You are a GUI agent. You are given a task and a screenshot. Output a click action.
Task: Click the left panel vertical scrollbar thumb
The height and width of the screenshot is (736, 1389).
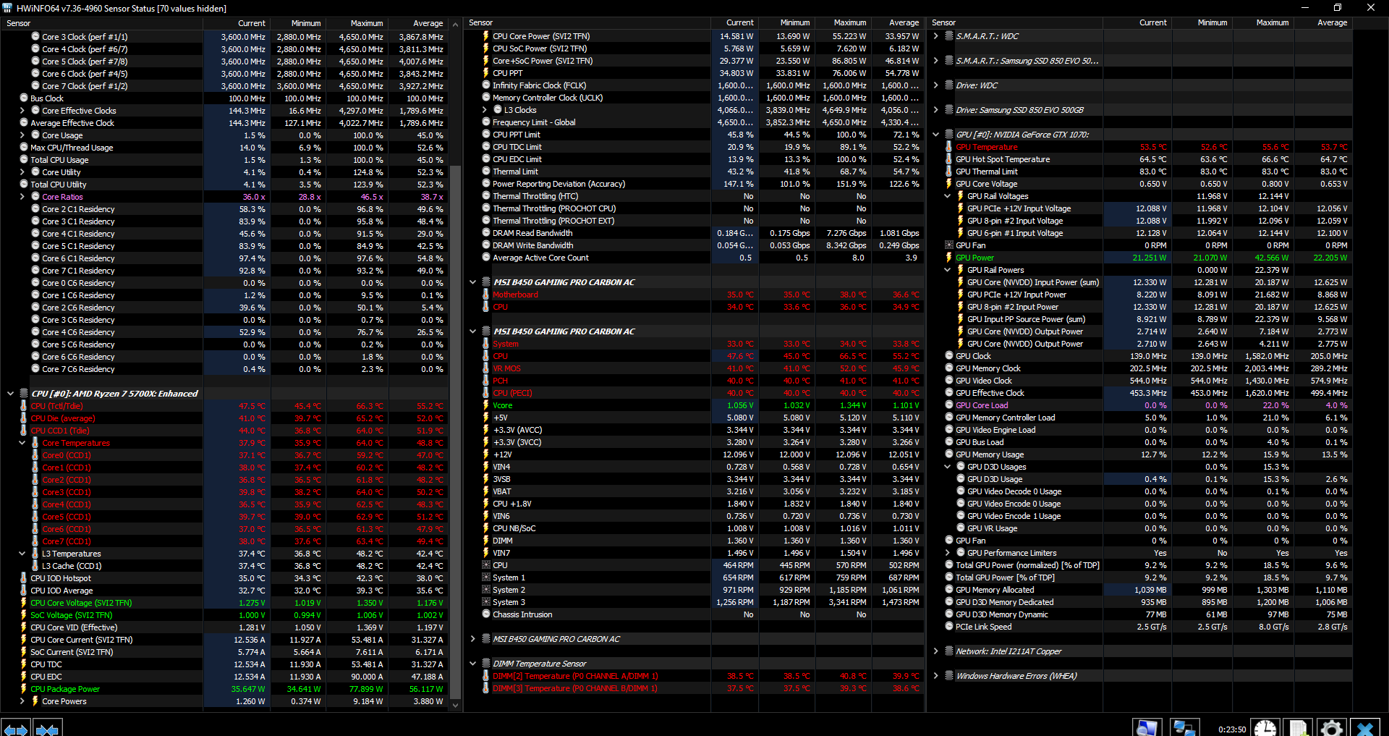tap(456, 431)
